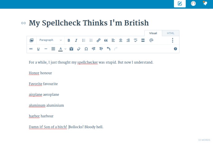Click the post title field
Screen dimensions: 213x143
coord(89,23)
